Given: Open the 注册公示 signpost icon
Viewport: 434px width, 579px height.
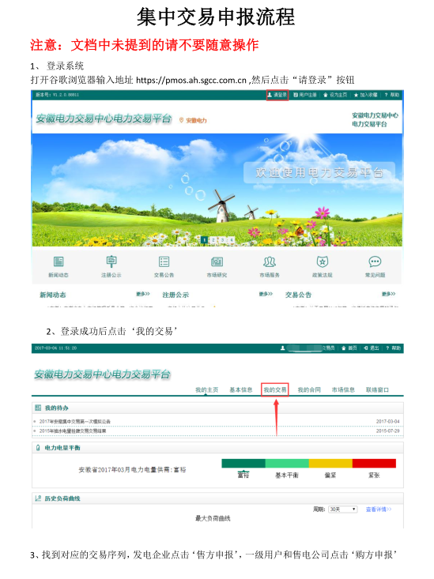Looking at the screenshot, I should (111, 261).
